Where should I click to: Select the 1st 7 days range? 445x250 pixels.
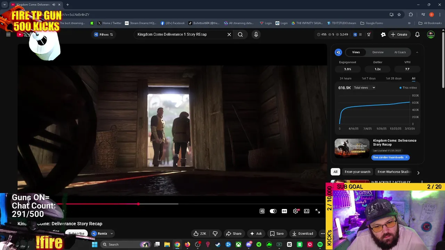369,78
